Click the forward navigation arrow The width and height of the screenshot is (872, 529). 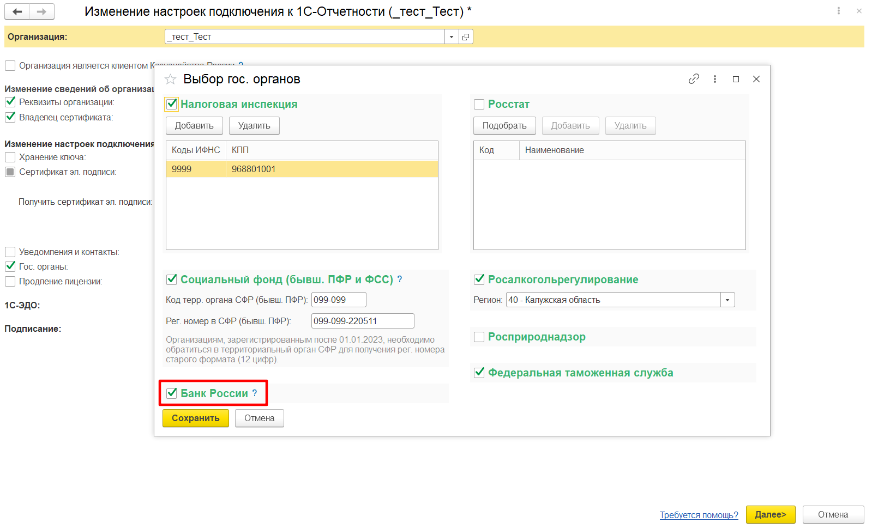(41, 11)
